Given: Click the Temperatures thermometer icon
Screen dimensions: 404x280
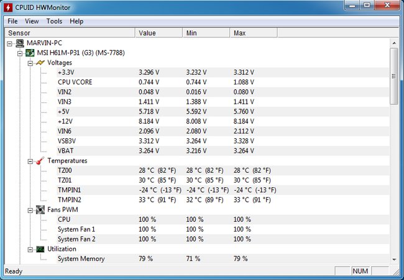Looking at the screenshot, I should click(x=40, y=161).
